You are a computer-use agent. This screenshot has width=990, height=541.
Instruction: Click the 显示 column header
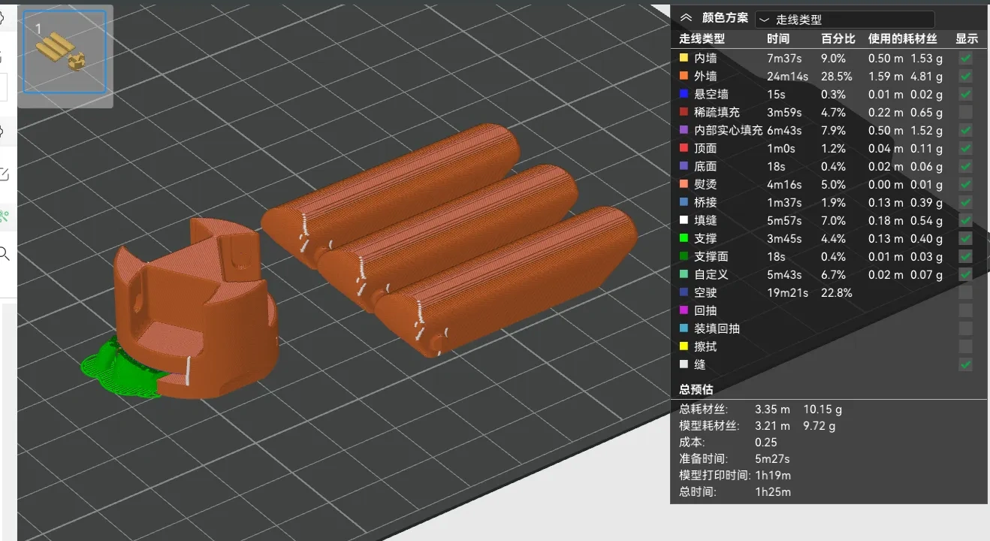pyautogui.click(x=967, y=38)
